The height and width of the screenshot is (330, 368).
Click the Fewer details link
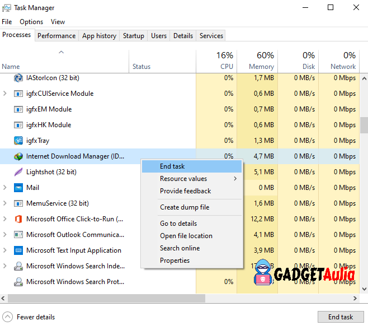(36, 317)
